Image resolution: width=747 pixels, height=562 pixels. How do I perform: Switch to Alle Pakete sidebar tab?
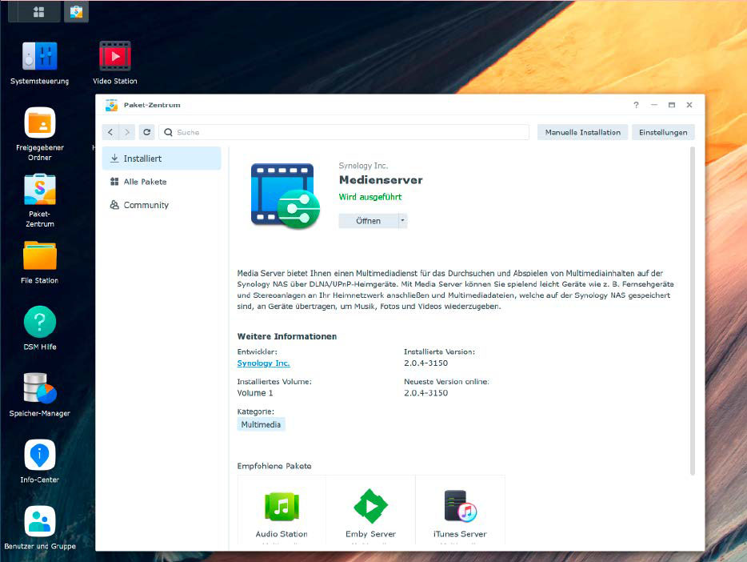point(162,182)
